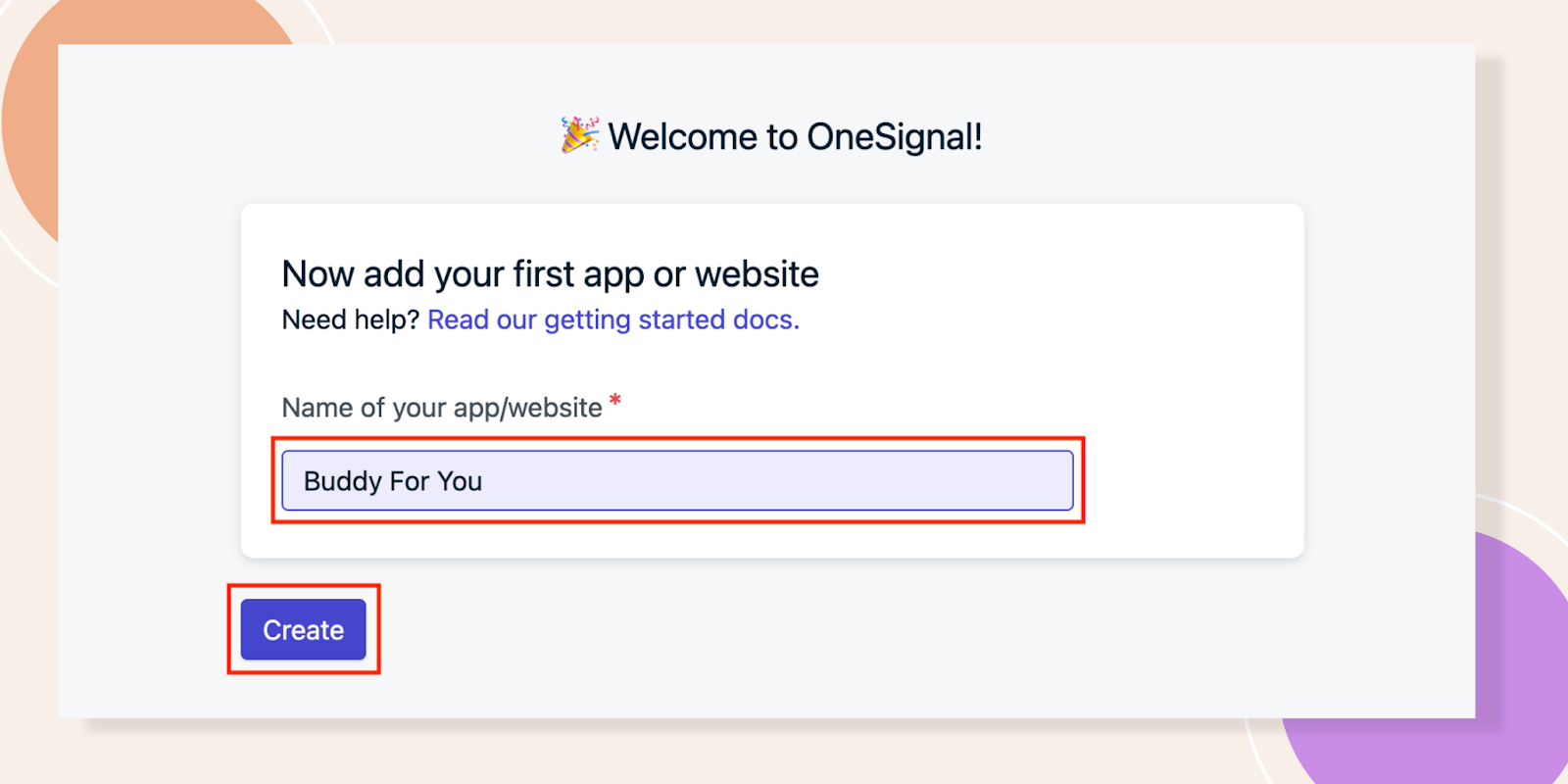Click inside the app name input field
Viewport: 1568px width, 784px height.
[676, 480]
